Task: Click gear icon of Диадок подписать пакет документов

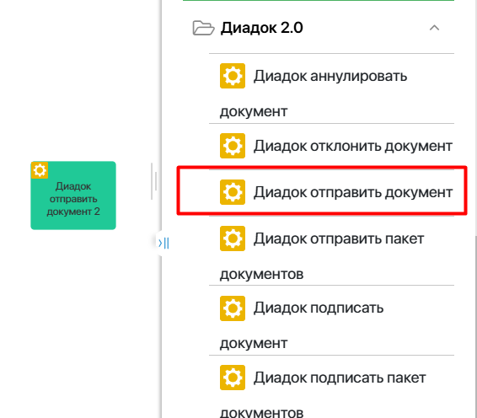Action: [233, 378]
